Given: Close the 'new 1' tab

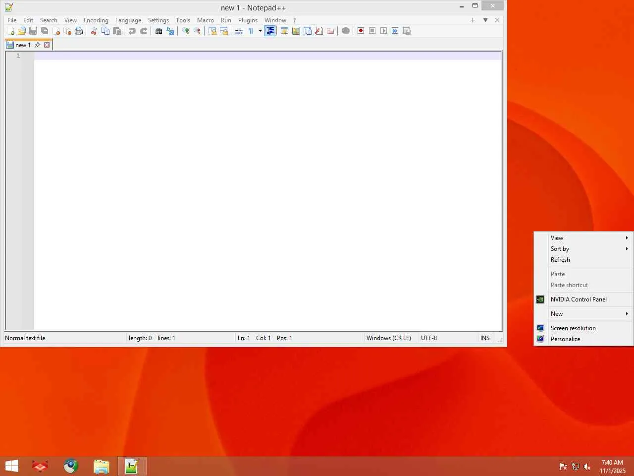Looking at the screenshot, I should pyautogui.click(x=47, y=45).
